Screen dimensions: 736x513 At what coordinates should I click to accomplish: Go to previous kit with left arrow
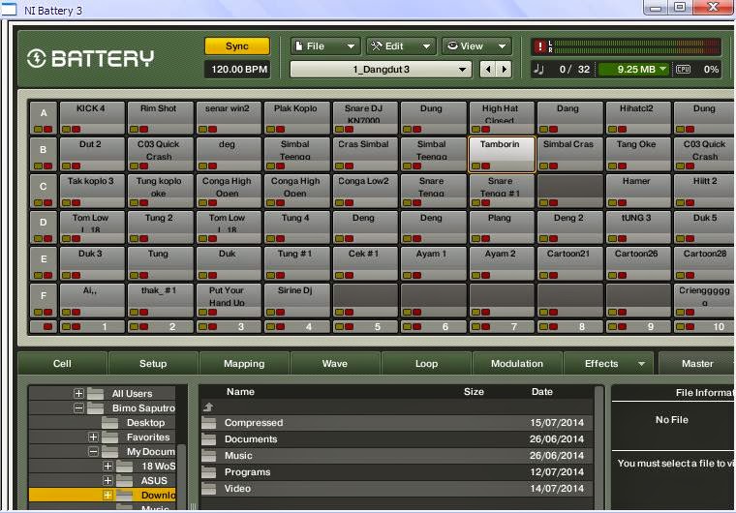tap(488, 70)
